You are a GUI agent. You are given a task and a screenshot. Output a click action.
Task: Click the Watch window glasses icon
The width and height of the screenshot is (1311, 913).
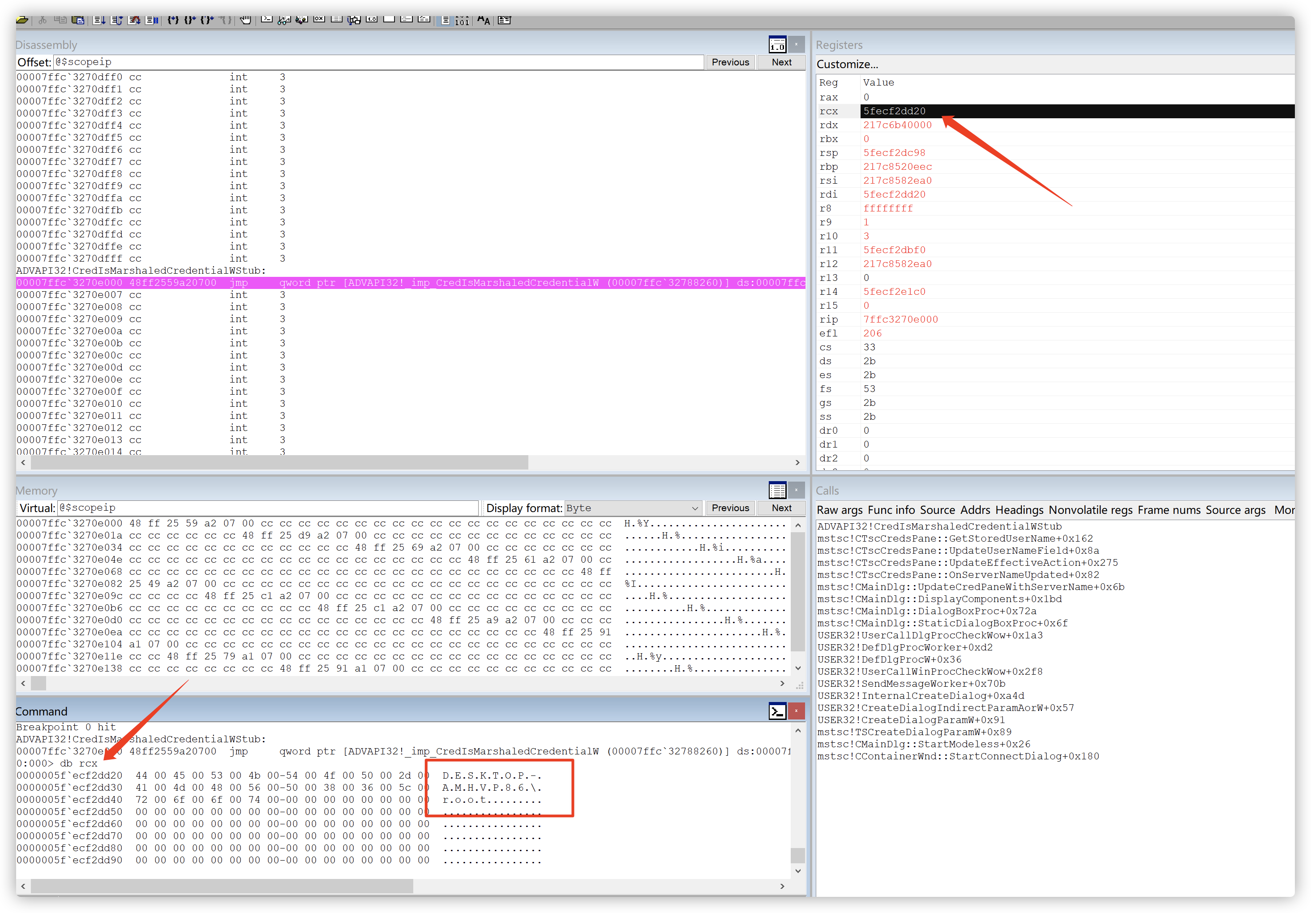tap(284, 20)
